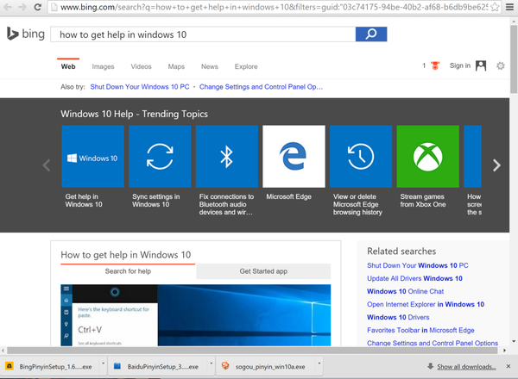Click the Fix connections to Bluetooth caption
Viewport: 518px width, 379px height.
(x=226, y=204)
